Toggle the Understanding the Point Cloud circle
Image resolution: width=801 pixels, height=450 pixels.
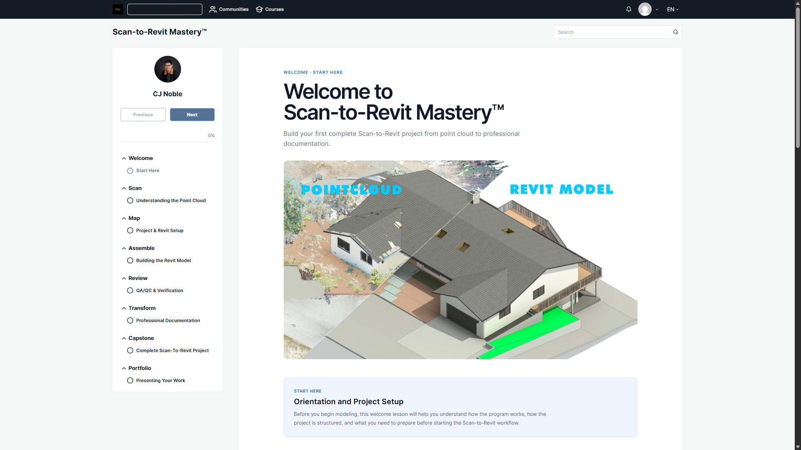click(x=130, y=200)
